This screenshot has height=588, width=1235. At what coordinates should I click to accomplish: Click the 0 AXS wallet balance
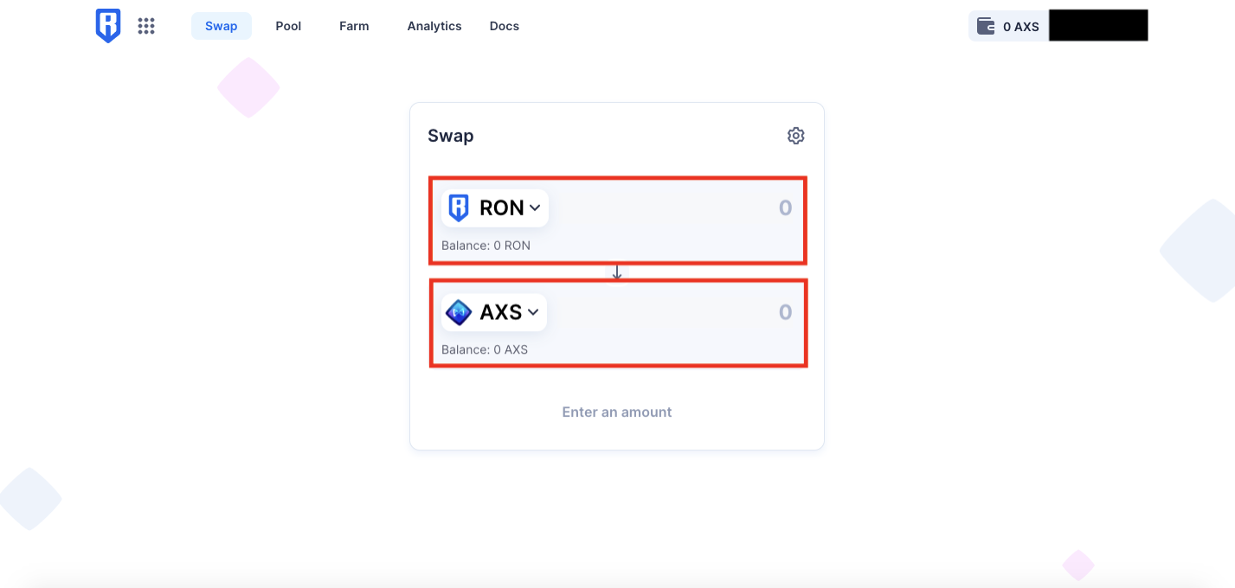(x=1020, y=27)
